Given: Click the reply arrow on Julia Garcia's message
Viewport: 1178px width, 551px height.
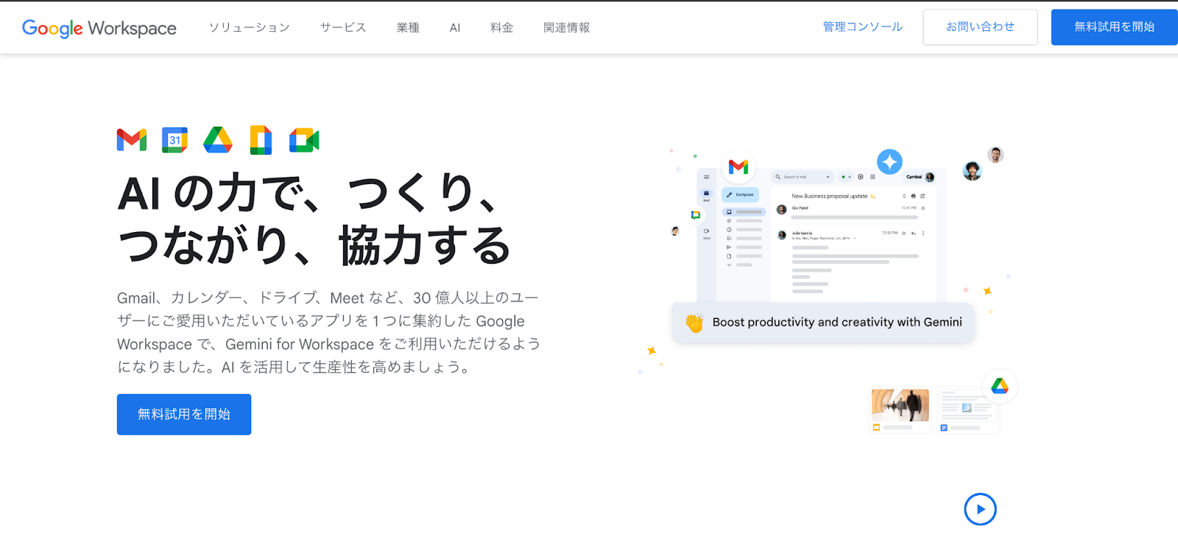Looking at the screenshot, I should click(x=913, y=234).
